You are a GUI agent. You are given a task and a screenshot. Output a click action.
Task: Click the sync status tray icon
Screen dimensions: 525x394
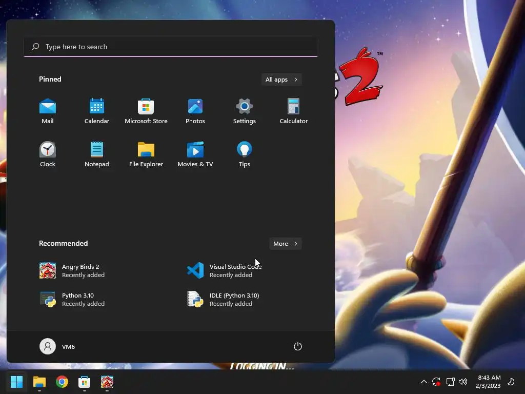coord(436,382)
